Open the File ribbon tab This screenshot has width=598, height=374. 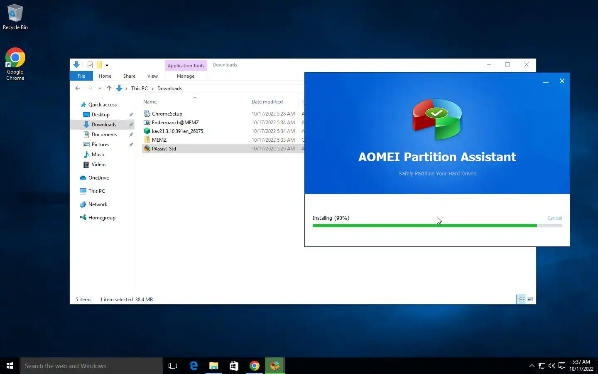click(81, 76)
